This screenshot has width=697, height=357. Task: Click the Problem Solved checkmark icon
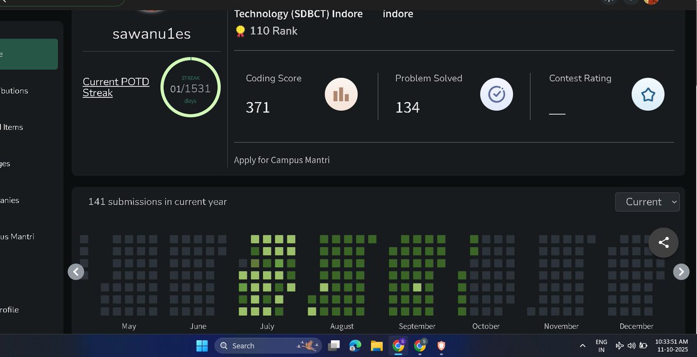[x=497, y=94]
